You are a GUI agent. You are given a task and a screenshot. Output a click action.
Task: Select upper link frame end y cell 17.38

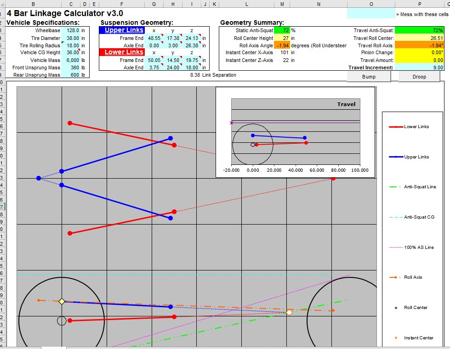click(173, 38)
